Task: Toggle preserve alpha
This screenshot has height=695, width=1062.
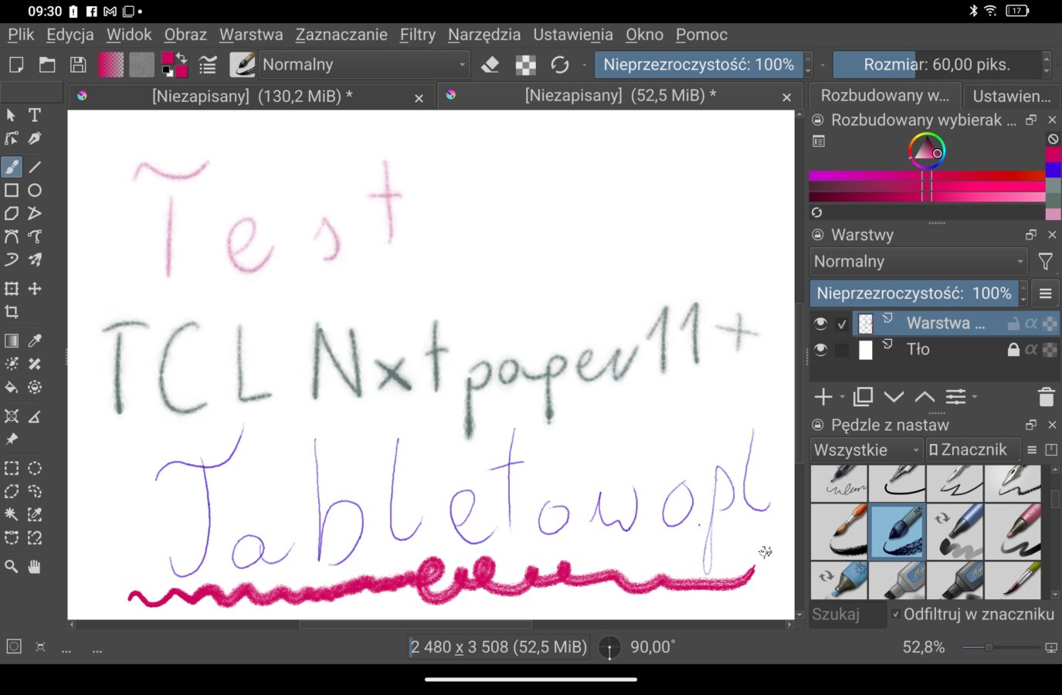Action: [526, 65]
